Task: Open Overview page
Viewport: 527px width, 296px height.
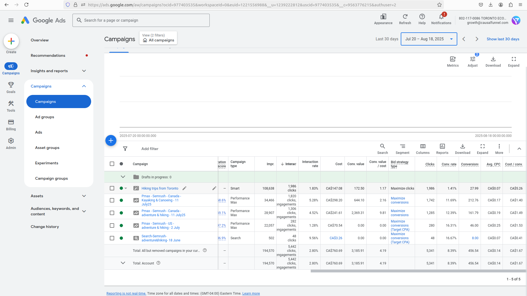Action: (40, 40)
